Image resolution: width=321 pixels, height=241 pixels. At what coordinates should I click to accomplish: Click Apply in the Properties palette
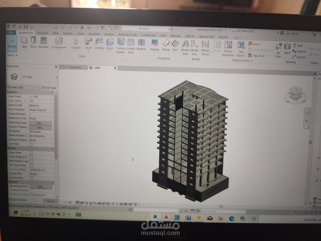[x=50, y=201]
